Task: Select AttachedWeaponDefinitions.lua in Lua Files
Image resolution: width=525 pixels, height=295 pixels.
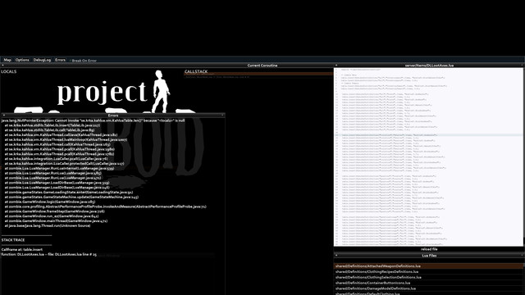Action: [429, 266]
